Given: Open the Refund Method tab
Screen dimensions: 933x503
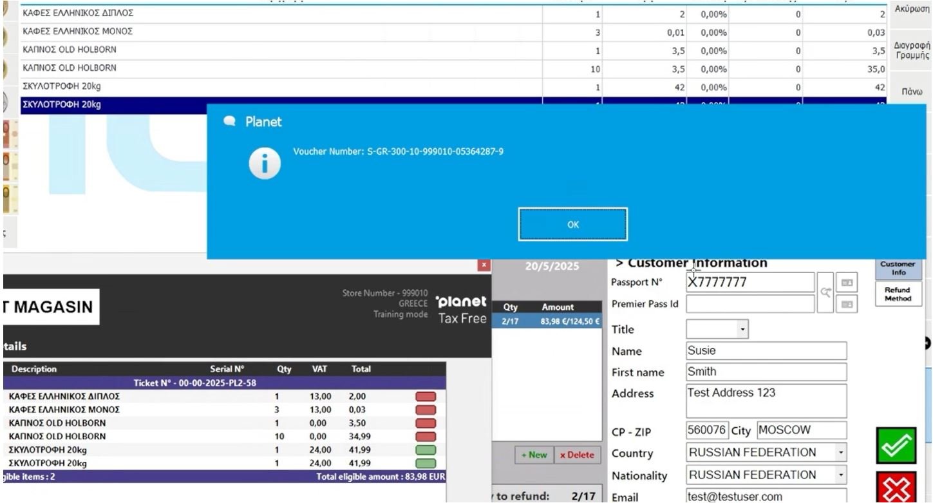Looking at the screenshot, I should [898, 294].
